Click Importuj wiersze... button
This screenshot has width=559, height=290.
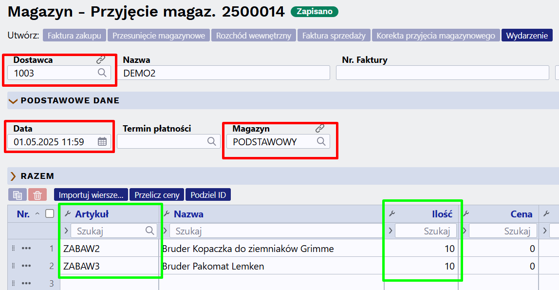tap(91, 195)
